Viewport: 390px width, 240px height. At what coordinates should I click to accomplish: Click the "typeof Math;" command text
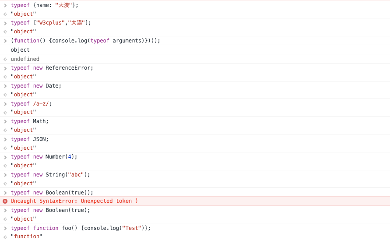pyautogui.click(x=30, y=121)
